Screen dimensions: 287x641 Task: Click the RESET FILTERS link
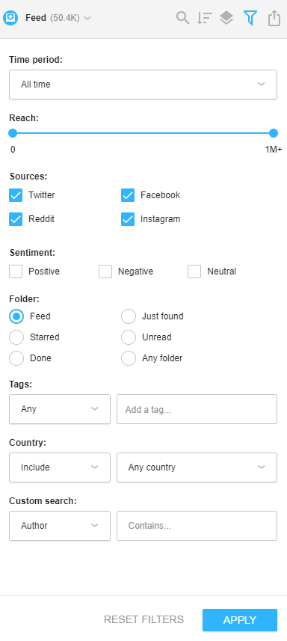(143, 620)
